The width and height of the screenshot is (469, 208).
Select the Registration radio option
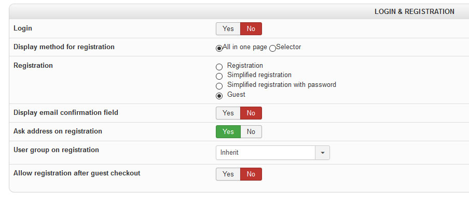coord(219,67)
